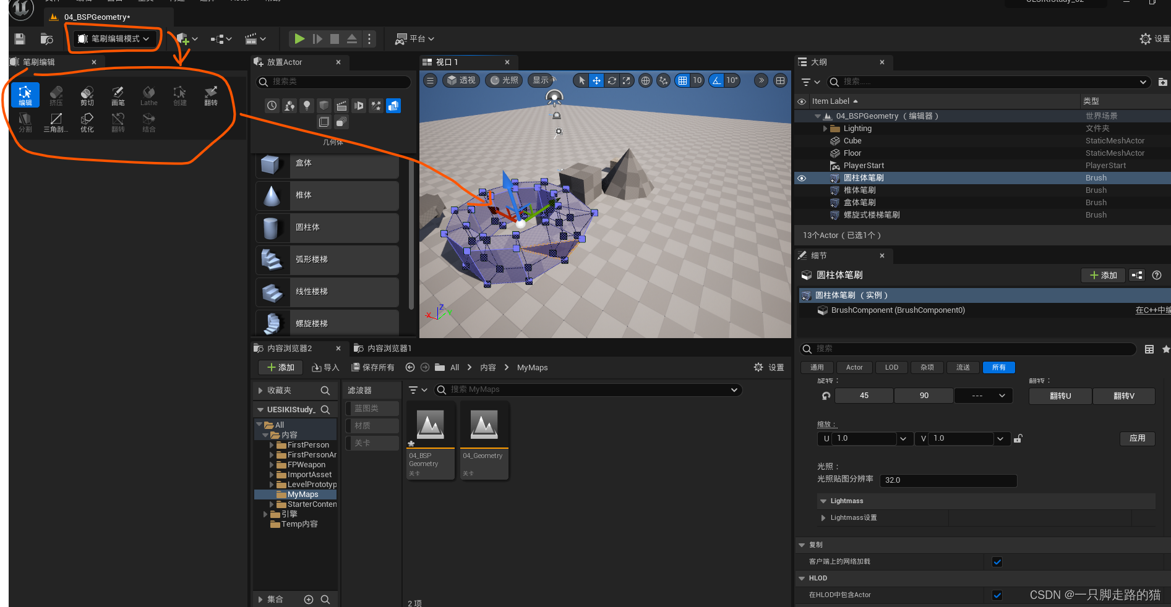Toggle 材质 filter in content browser
This screenshot has height=607, width=1171.
pos(372,426)
